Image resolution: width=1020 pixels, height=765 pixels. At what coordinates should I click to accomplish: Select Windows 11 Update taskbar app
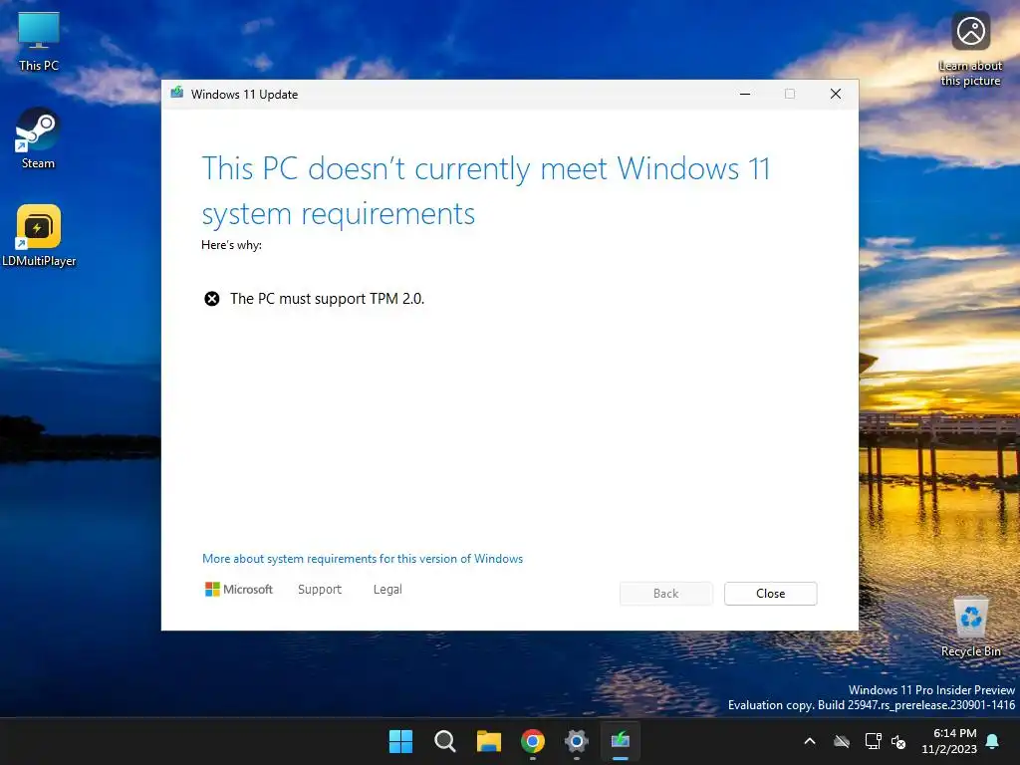click(x=621, y=741)
